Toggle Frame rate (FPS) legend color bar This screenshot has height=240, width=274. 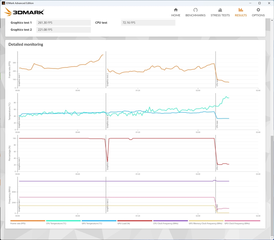click(x=28, y=221)
